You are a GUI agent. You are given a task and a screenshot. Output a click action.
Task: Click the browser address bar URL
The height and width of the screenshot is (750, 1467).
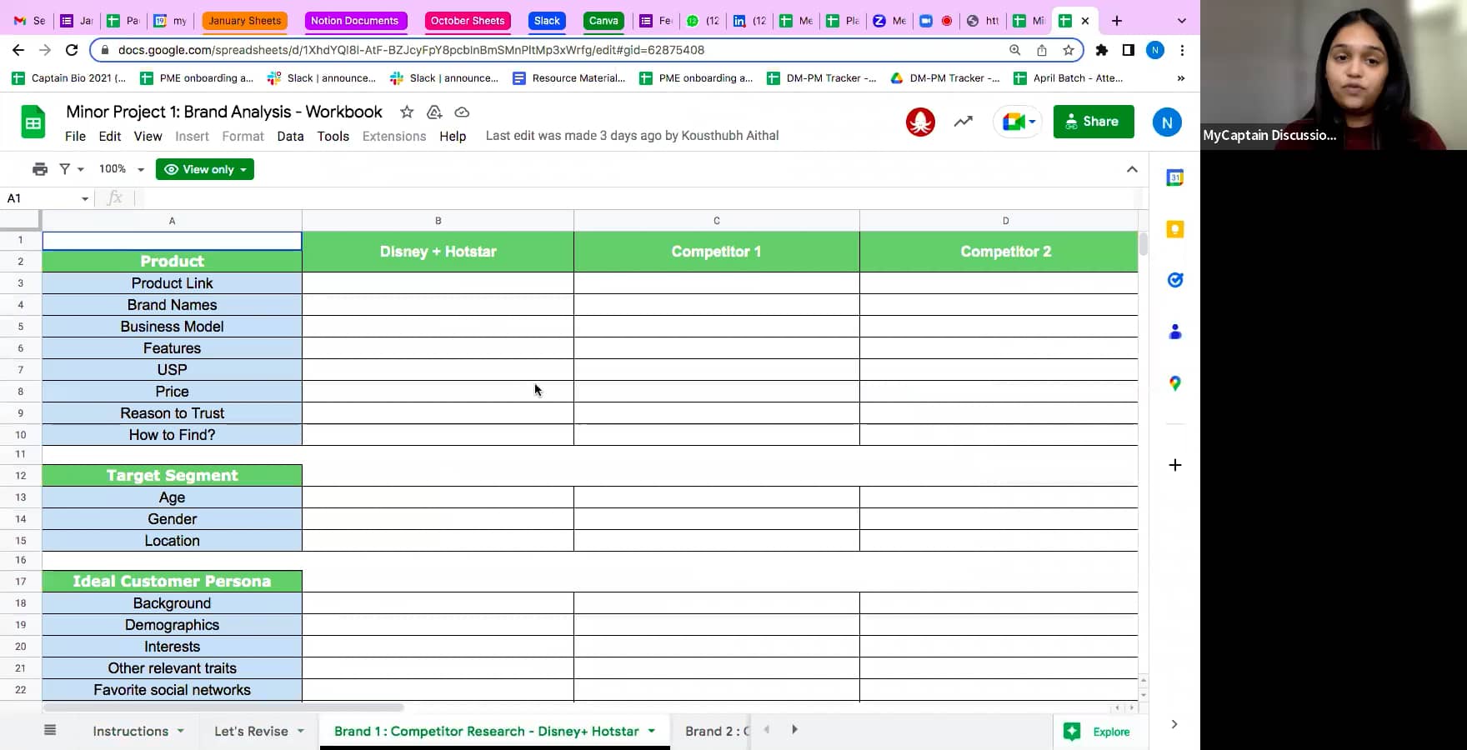pos(411,50)
